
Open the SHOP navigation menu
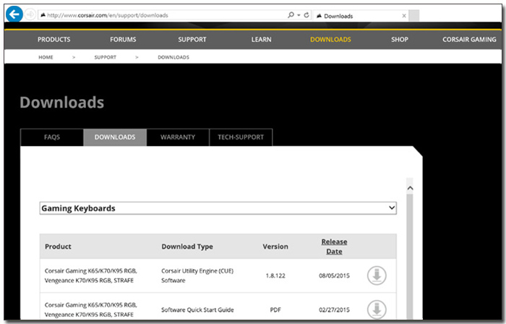click(x=400, y=39)
